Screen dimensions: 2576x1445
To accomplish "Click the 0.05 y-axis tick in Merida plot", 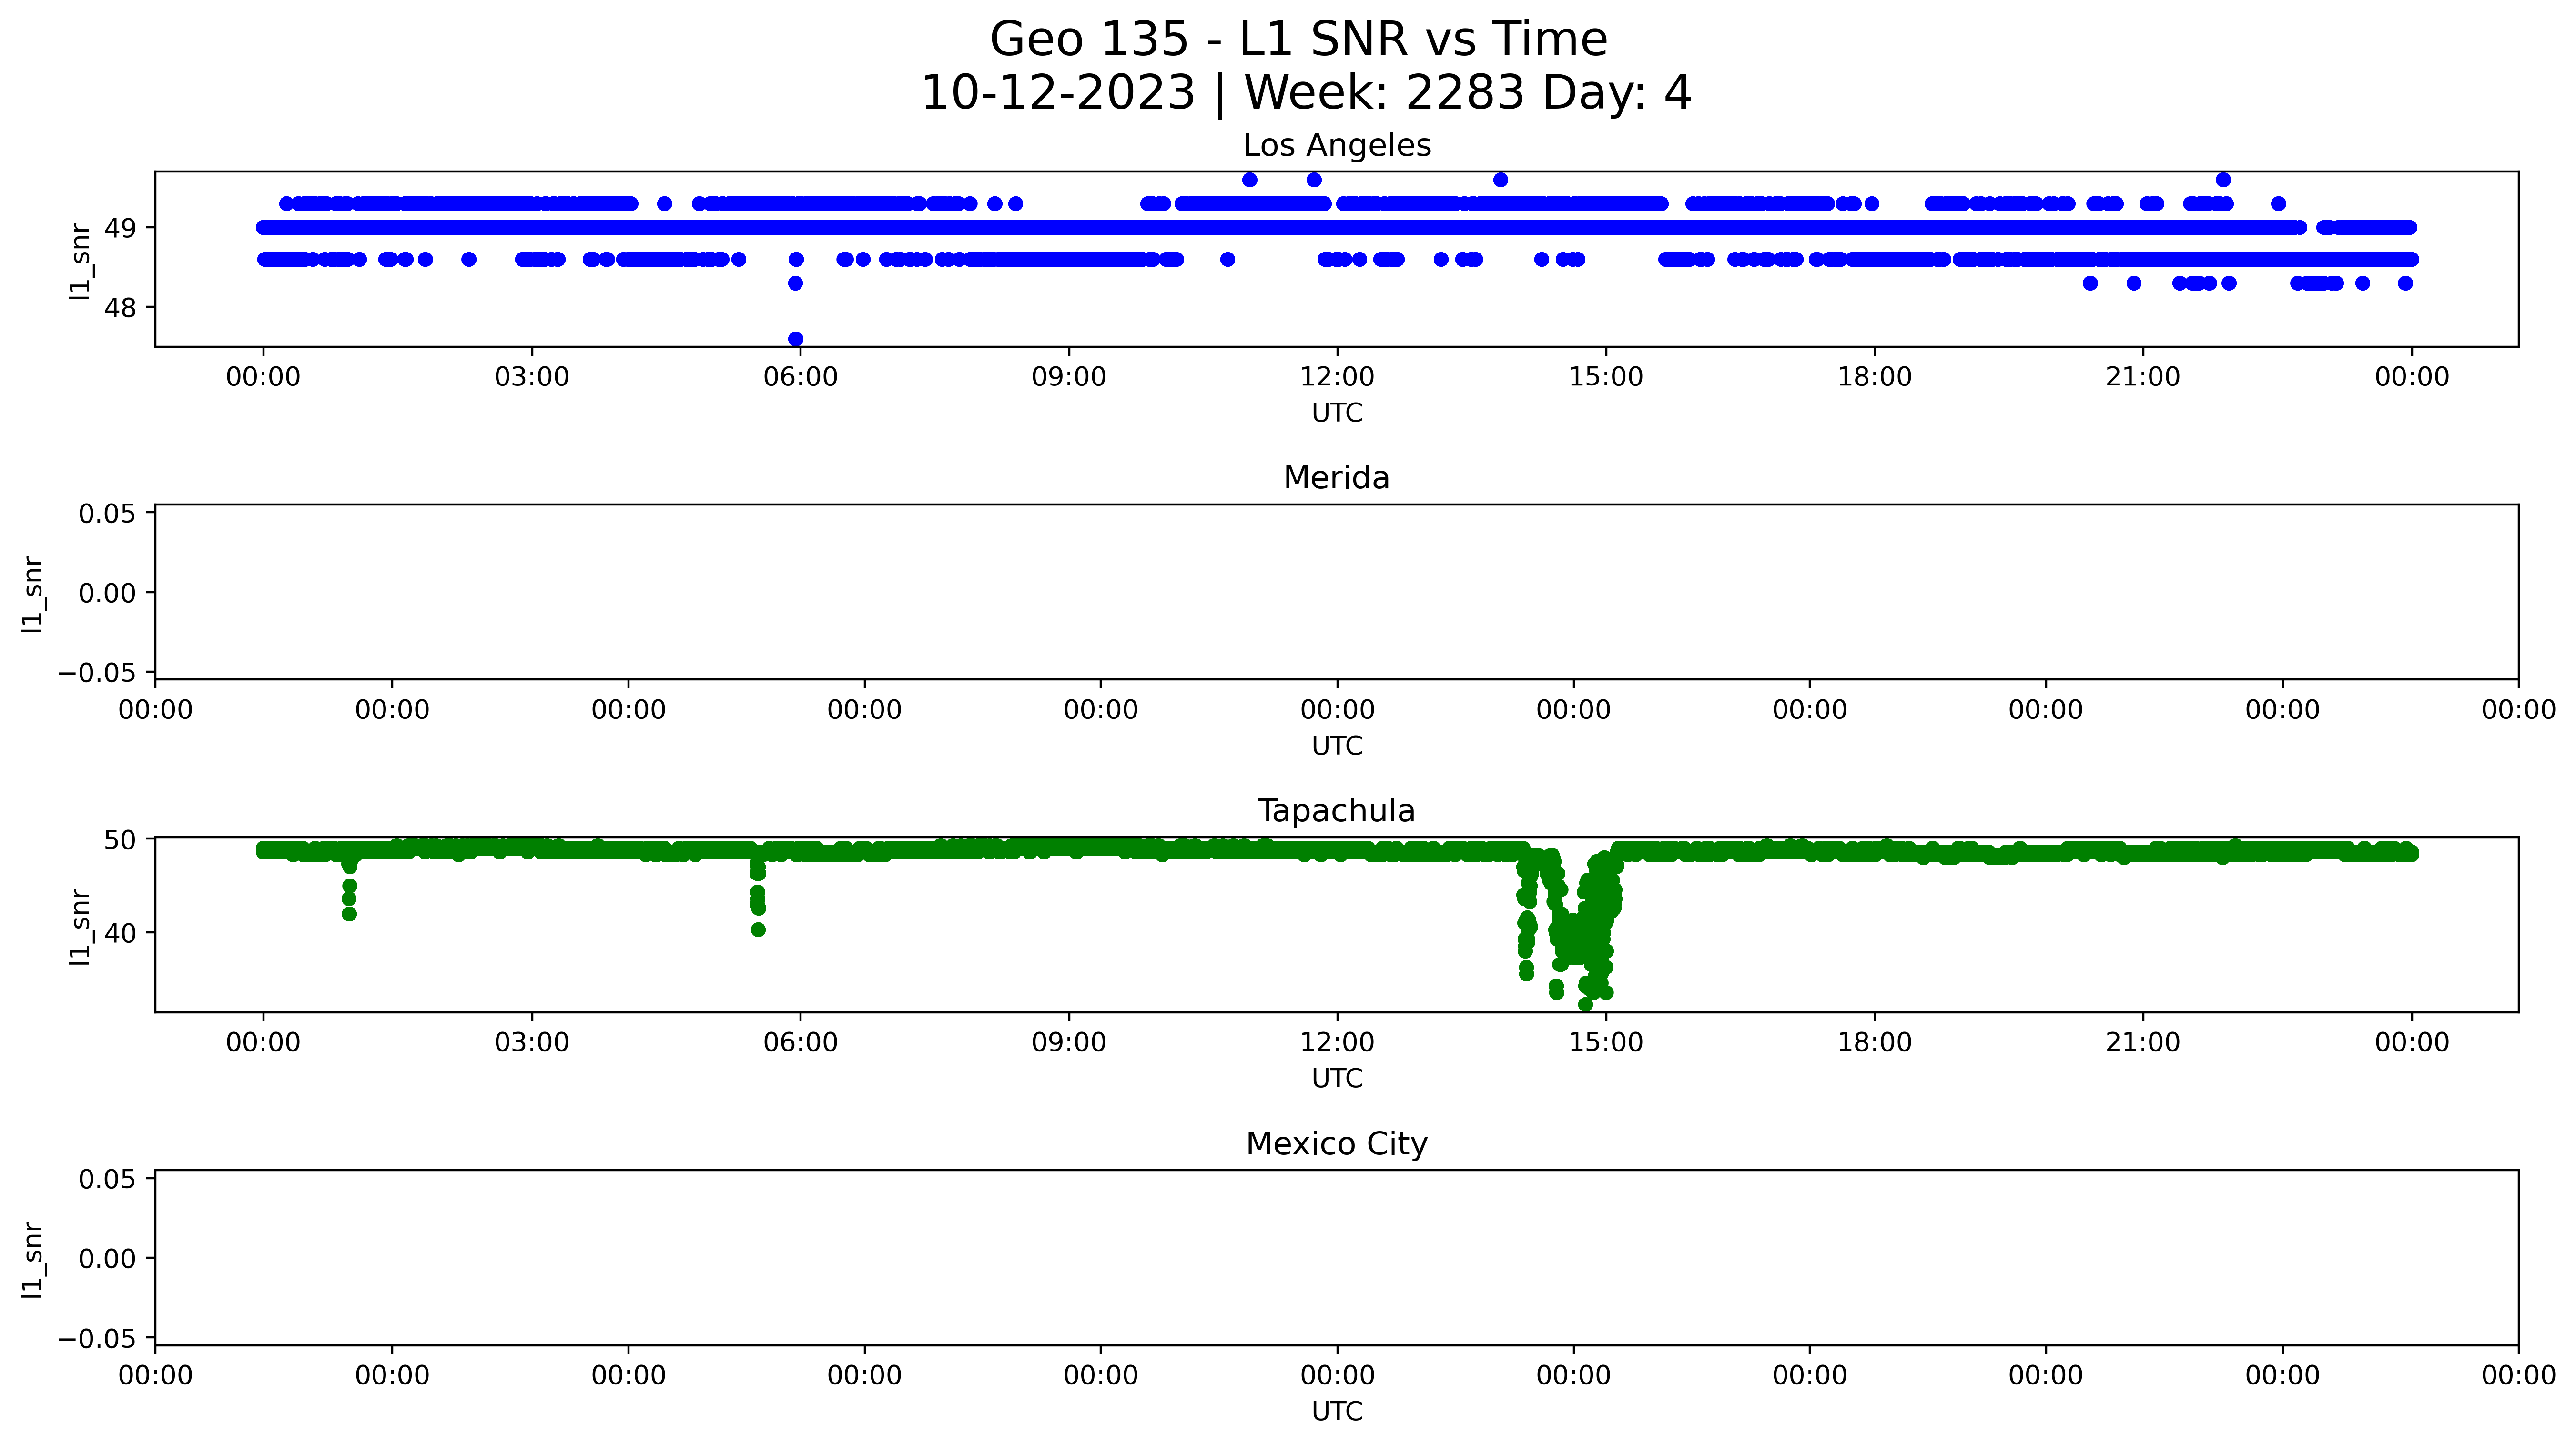I will click(x=108, y=514).
